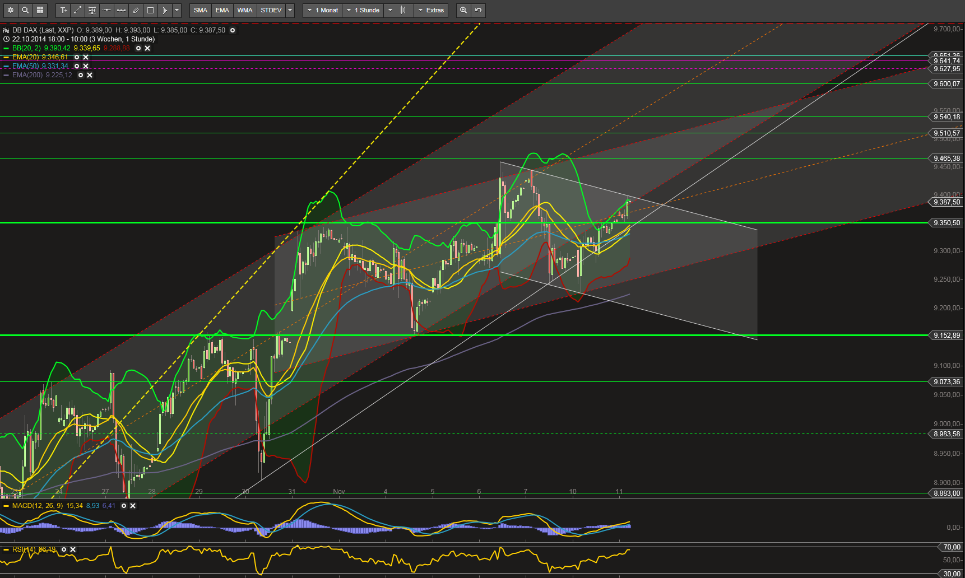Open the 1 Monat time range dropdown
Viewport: 965px width, 578px height.
(x=322, y=10)
